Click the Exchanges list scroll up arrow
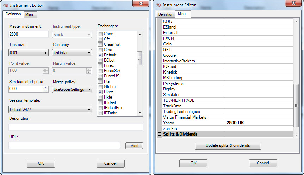The image size is (304, 175). [x=140, y=34]
